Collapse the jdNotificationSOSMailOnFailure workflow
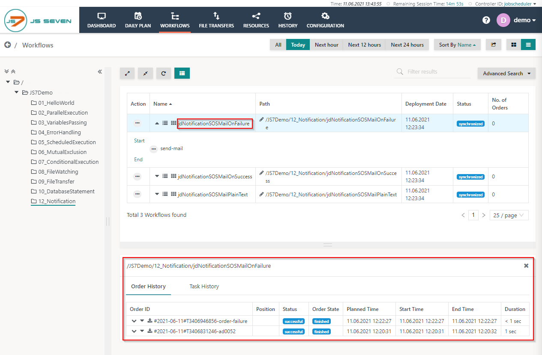542x355 pixels. point(157,123)
